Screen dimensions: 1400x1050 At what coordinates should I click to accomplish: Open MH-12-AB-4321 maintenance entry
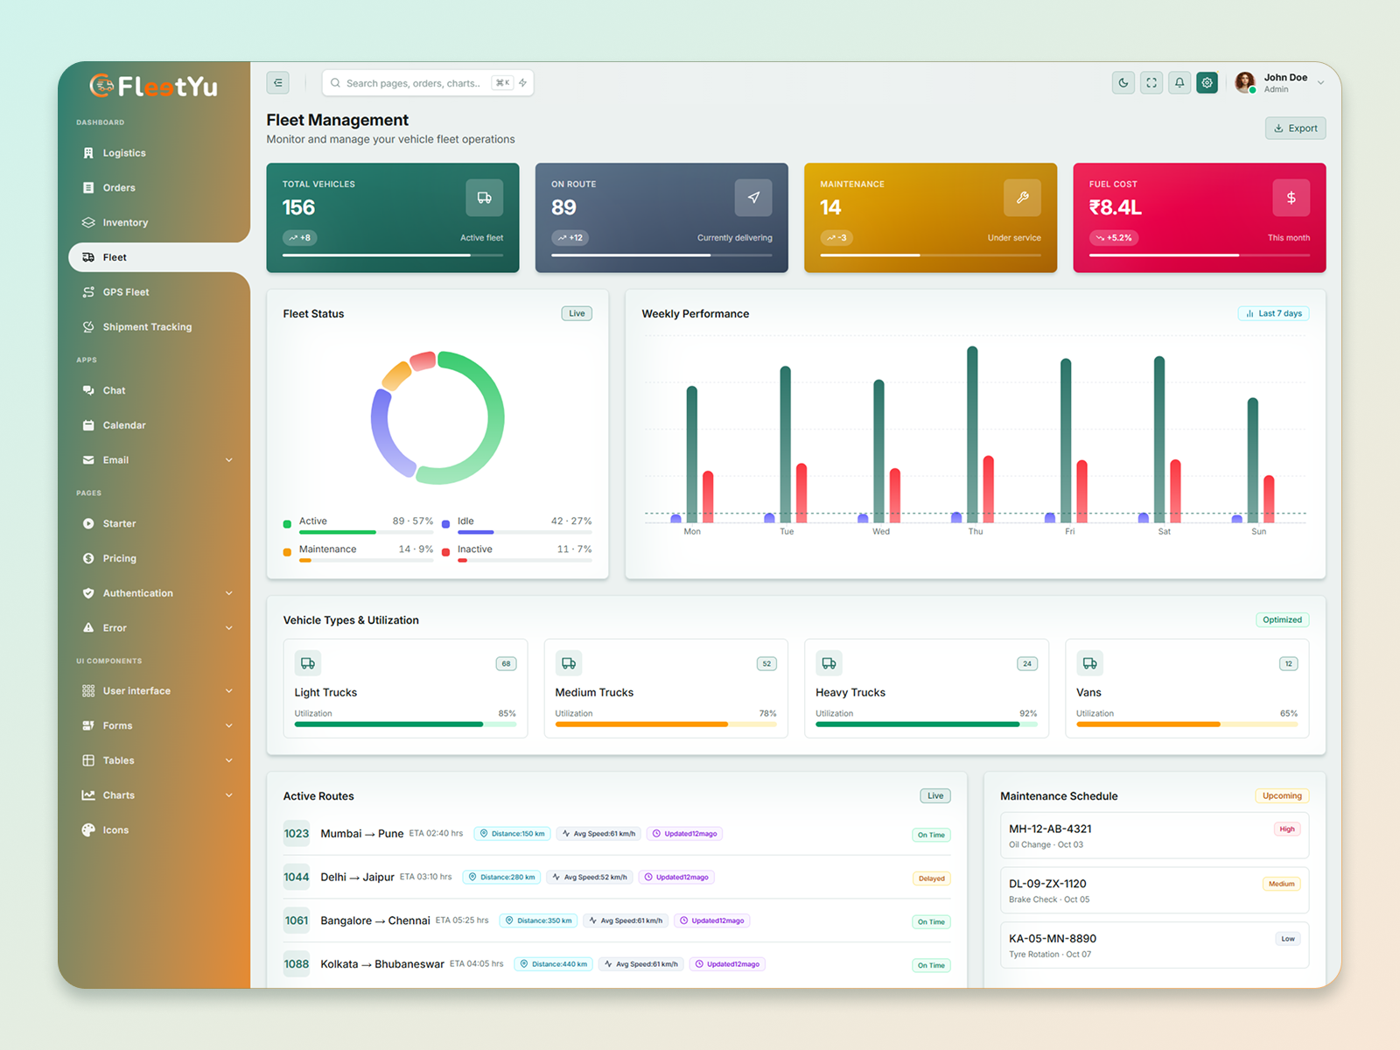(1155, 836)
